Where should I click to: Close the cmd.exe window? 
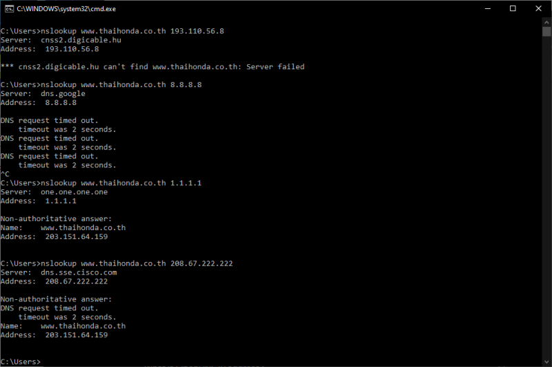tap(539, 8)
